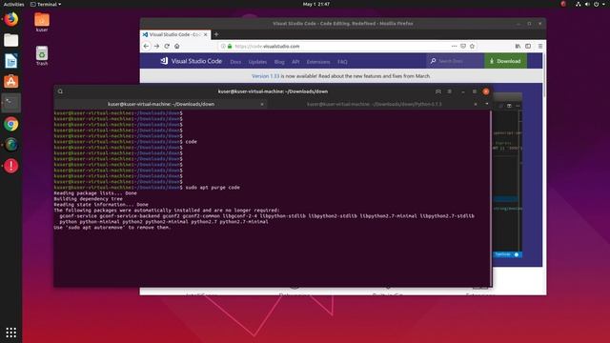Screen dimensions: 610x343
Task: Toggle Firefox sidebar view icon
Action: 528,46
